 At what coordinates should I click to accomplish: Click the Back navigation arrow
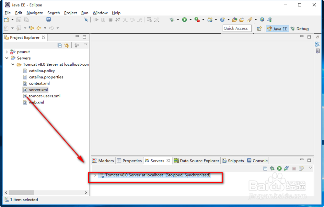point(39,28)
